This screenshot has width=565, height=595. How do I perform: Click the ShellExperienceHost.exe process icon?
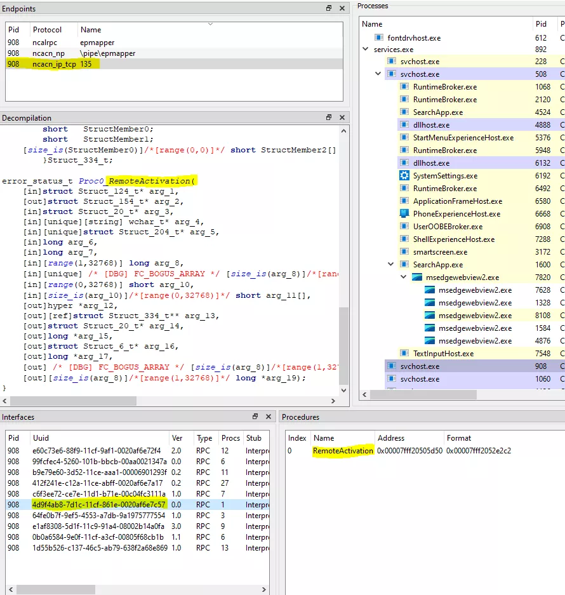pyautogui.click(x=404, y=239)
